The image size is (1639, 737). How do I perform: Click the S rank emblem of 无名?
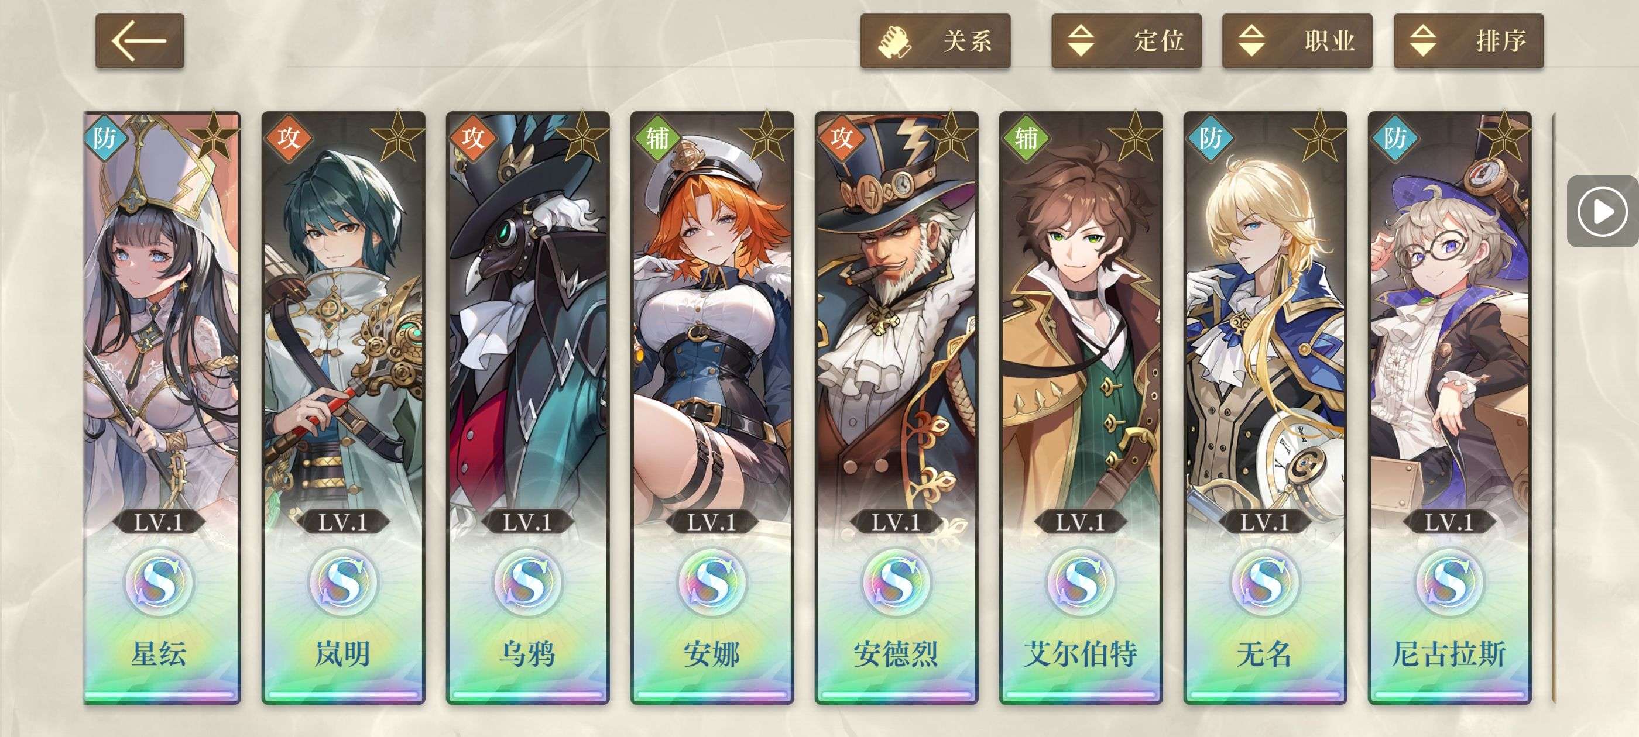[x=1264, y=583]
